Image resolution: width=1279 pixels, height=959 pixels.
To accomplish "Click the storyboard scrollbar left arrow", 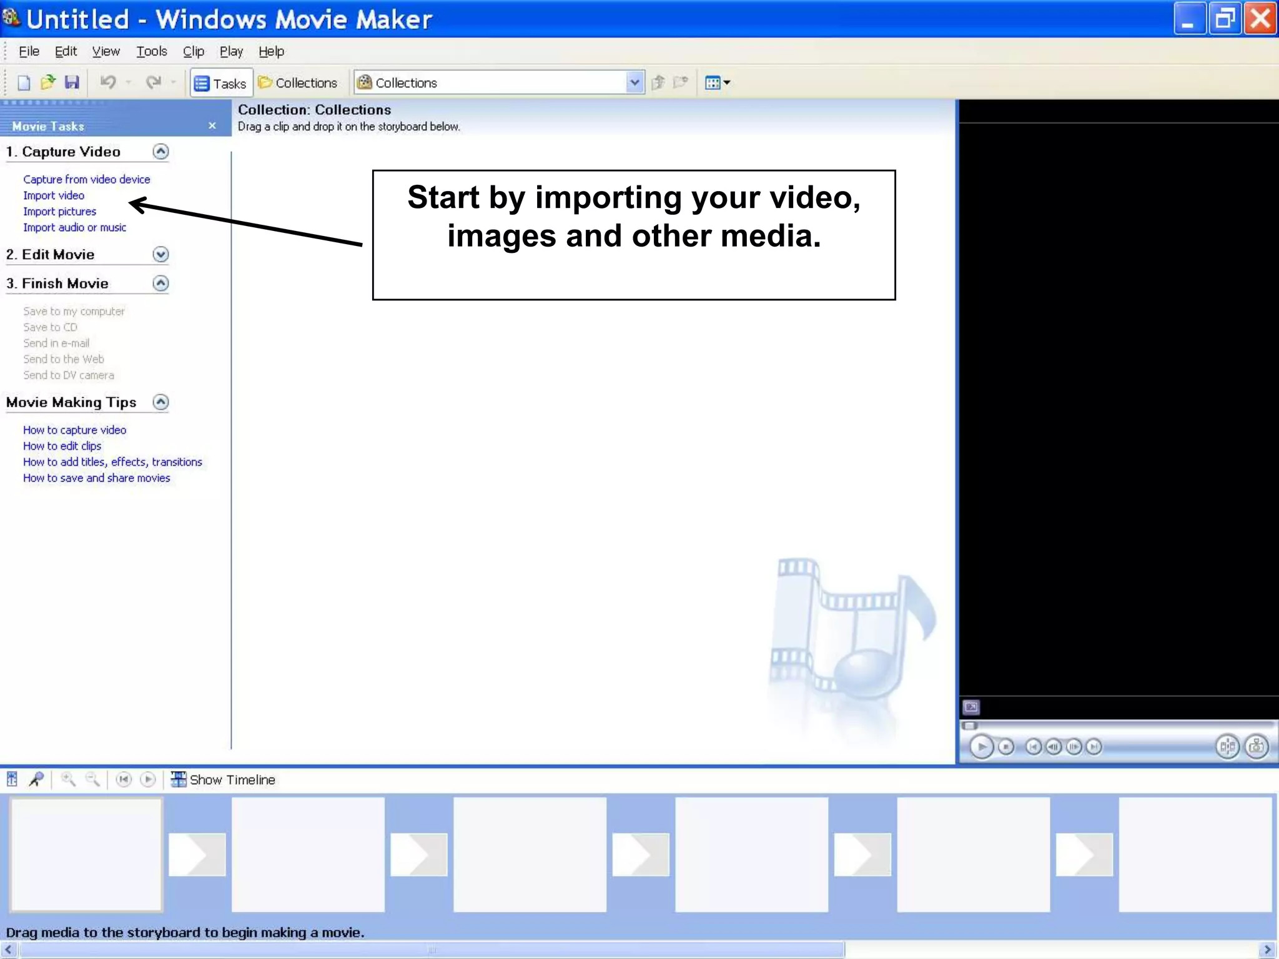I will click(8, 950).
